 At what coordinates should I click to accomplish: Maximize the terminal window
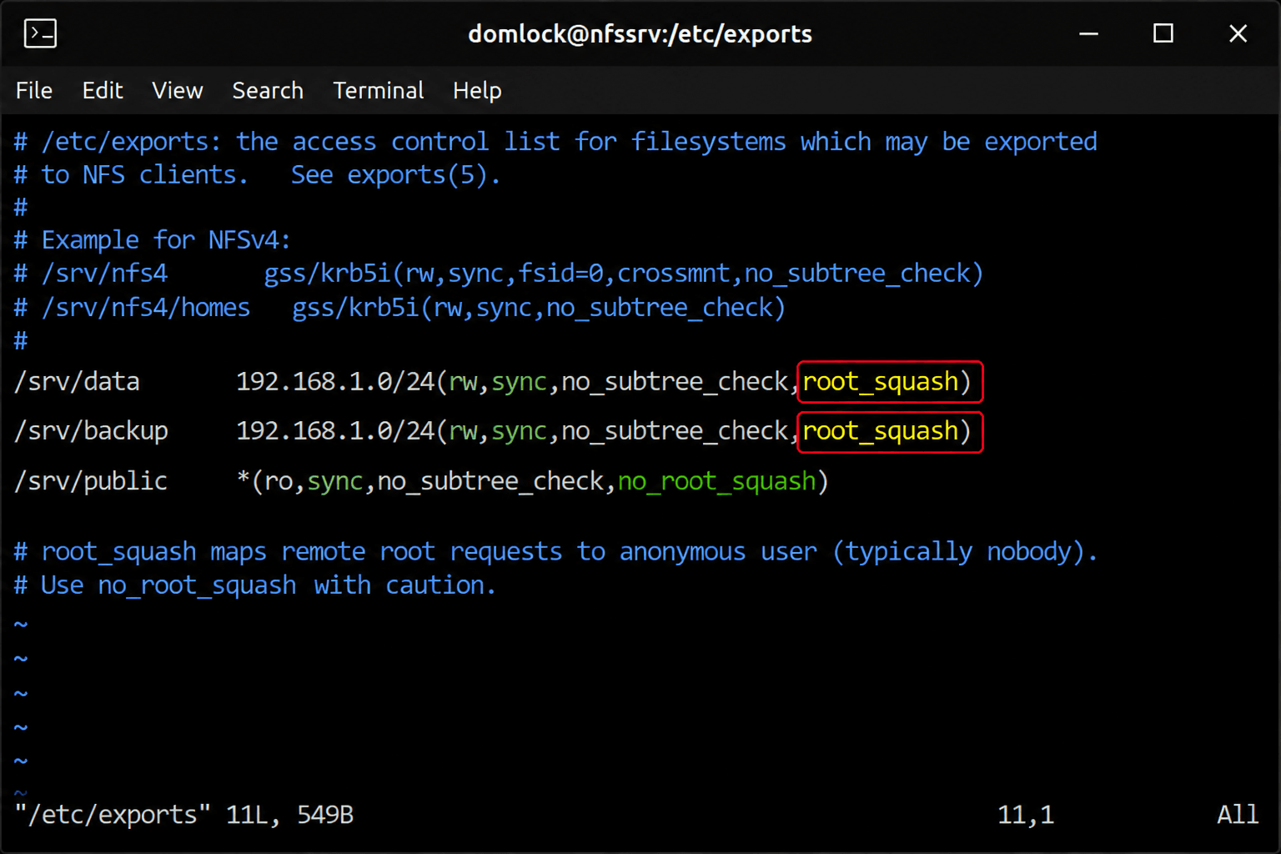click(1163, 33)
